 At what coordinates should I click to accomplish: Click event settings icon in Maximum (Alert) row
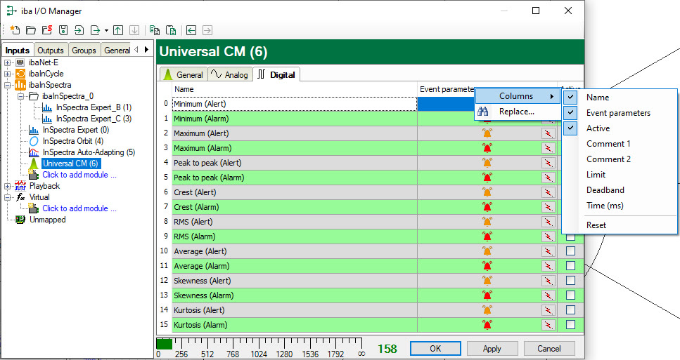[549, 134]
